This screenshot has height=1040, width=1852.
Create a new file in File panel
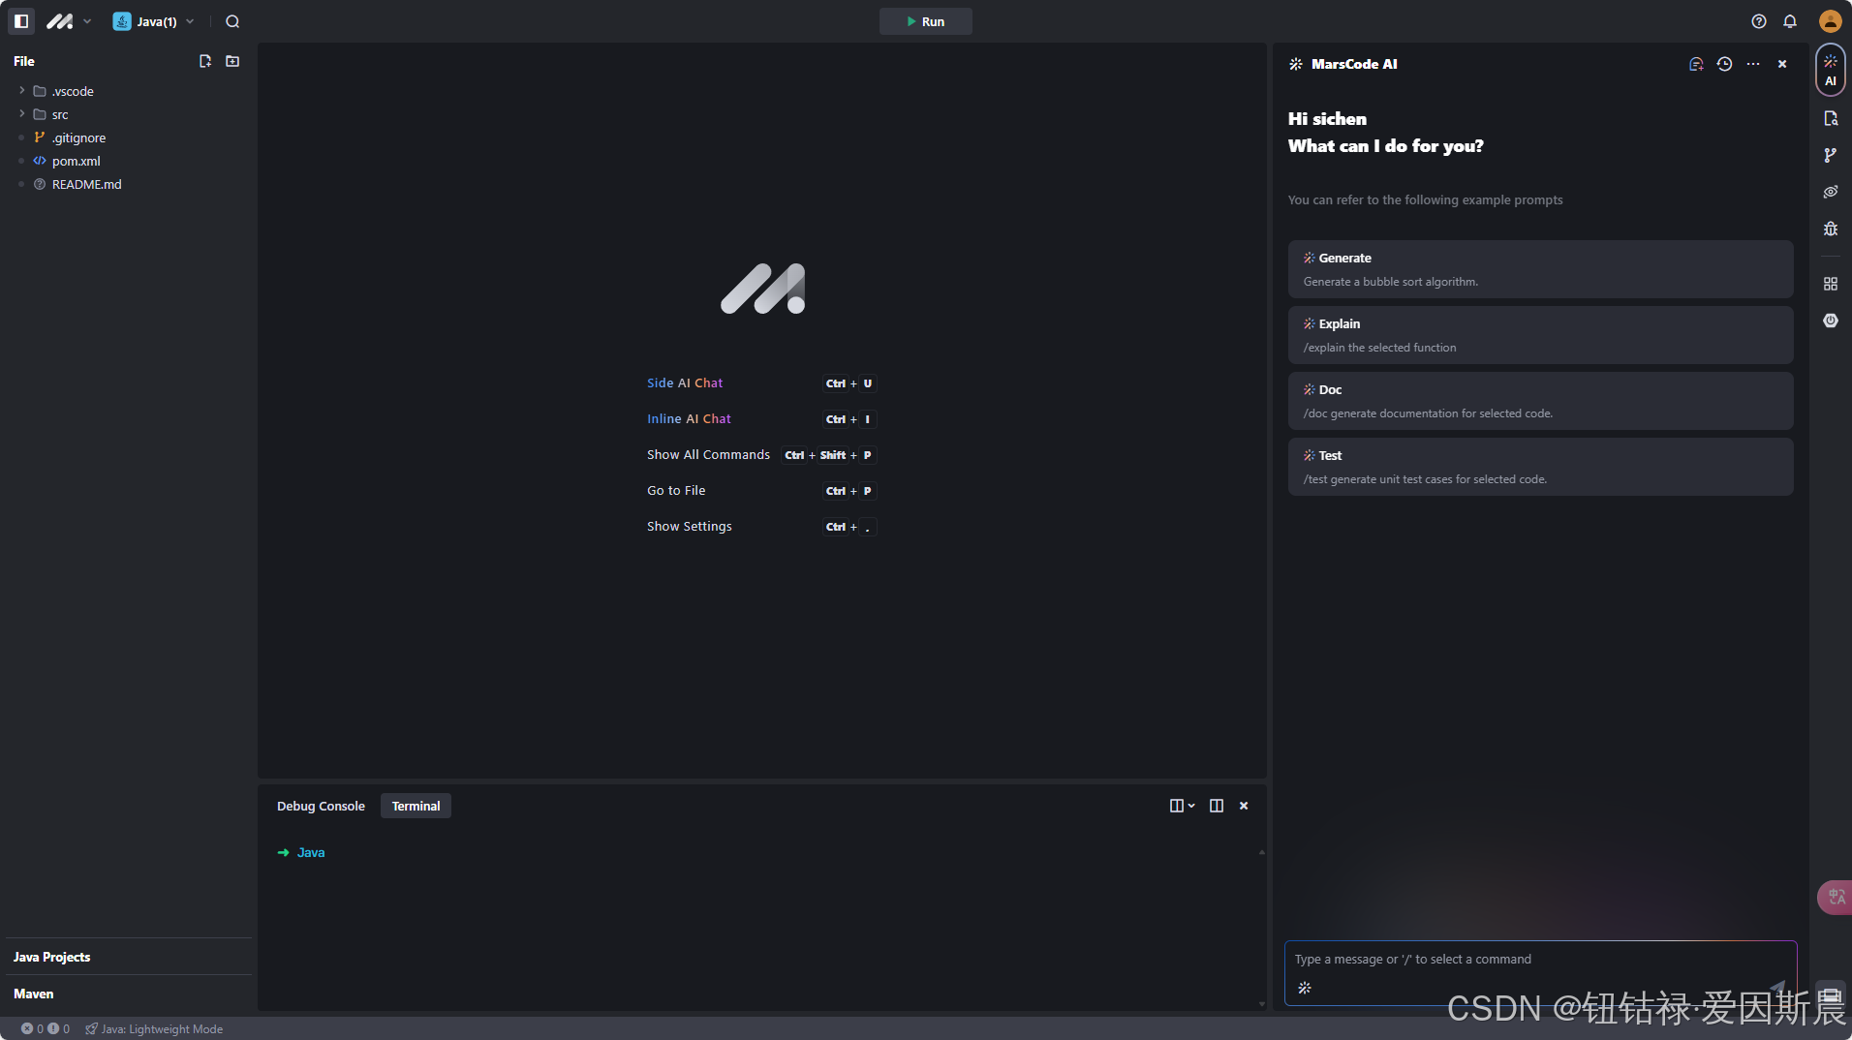click(205, 61)
